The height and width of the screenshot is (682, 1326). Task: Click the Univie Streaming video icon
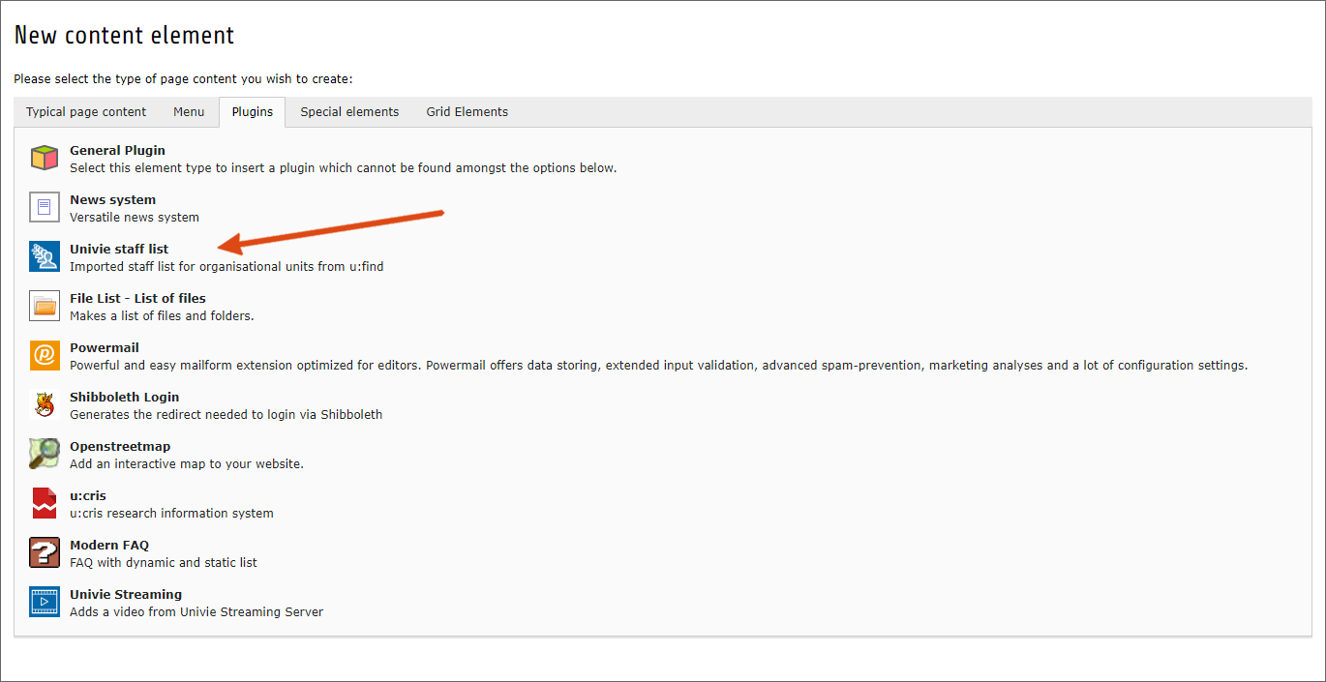tap(45, 602)
